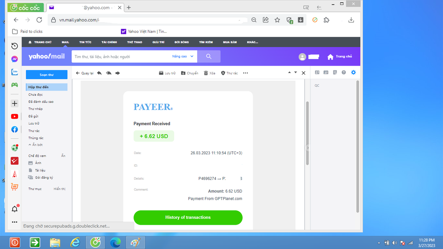The width and height of the screenshot is (443, 249).
Task: Delete email with Xóa
Action: pyautogui.click(x=209, y=73)
